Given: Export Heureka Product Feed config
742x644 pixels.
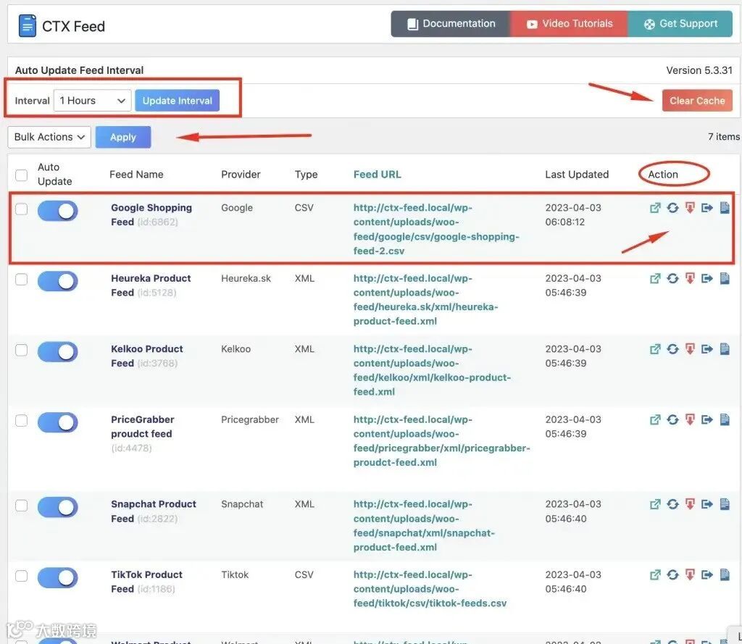Looking at the screenshot, I should tap(707, 278).
